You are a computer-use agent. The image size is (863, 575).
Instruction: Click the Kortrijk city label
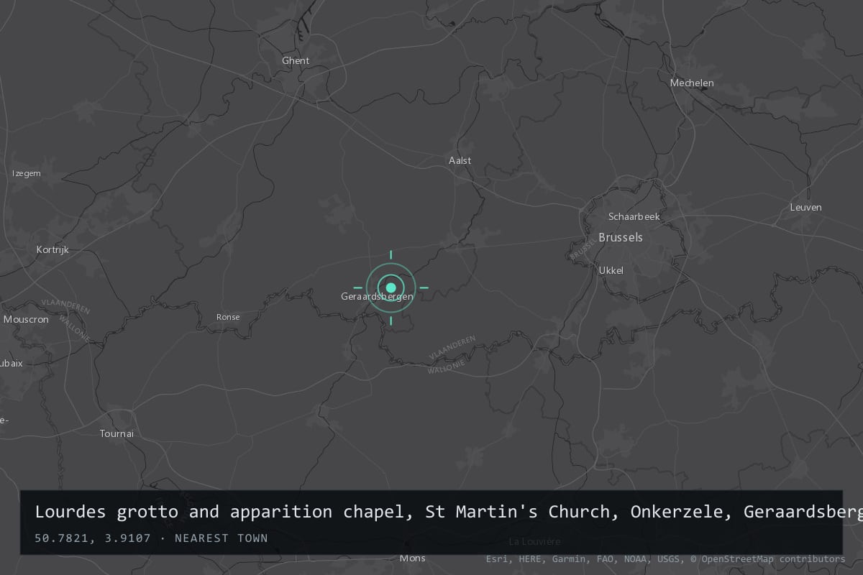pos(52,249)
